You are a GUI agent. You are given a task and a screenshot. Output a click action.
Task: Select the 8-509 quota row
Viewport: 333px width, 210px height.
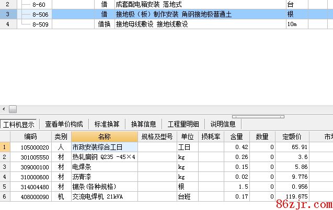[x=40, y=24]
